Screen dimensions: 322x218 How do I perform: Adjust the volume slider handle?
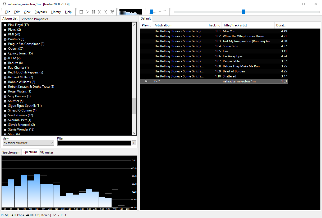click(151, 12)
